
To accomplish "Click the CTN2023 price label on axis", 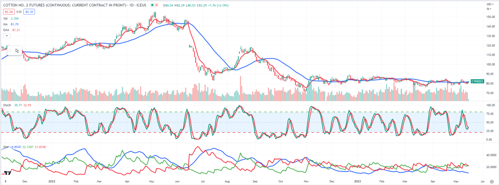I will [x=477, y=82].
